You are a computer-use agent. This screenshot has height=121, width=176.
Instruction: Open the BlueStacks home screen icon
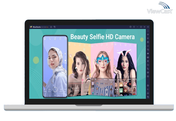point(51,27)
